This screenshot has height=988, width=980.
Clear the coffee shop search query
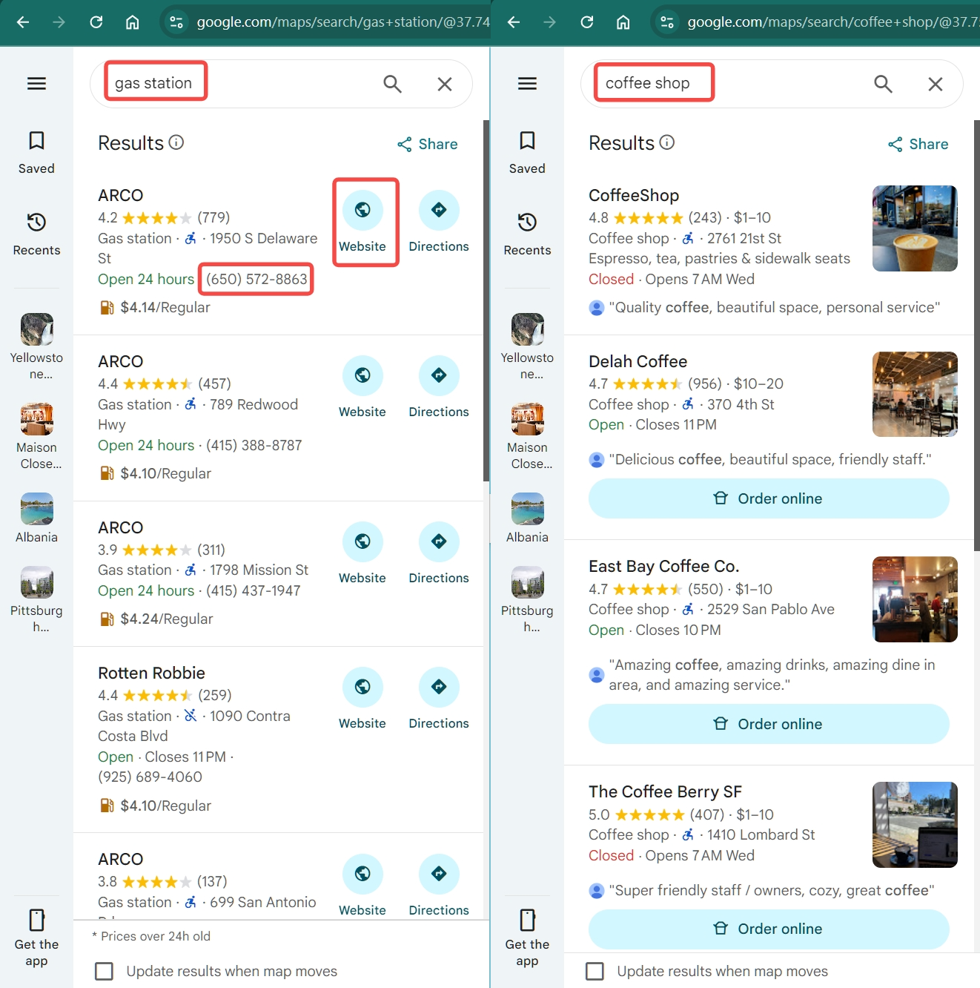(936, 84)
